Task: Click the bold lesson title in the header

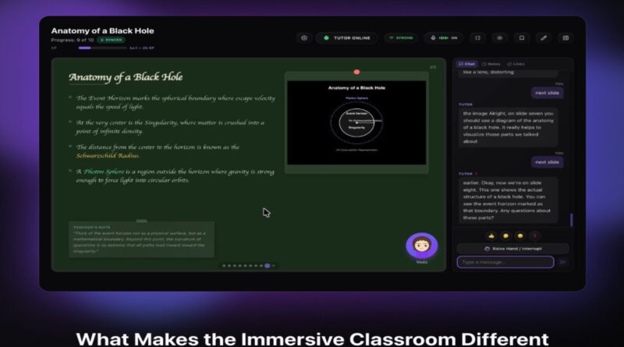Action: tap(102, 31)
